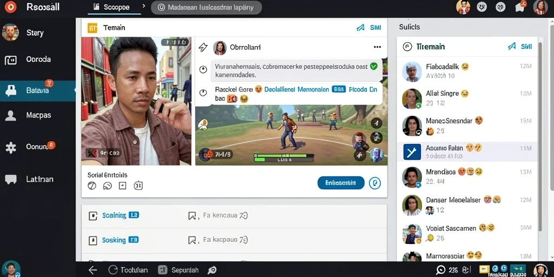
Task: Switch to the Scoppe tab
Action: 114,7
